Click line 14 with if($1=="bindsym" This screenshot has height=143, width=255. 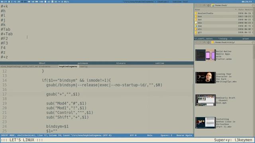(x=76, y=80)
